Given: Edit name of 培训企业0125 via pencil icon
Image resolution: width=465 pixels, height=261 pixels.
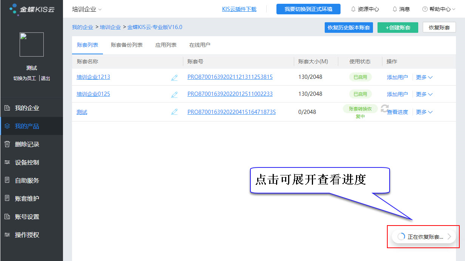Looking at the screenshot, I should pos(174,94).
